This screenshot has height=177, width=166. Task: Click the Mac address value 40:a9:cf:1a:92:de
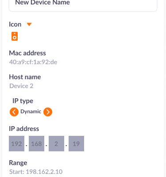point(33,62)
